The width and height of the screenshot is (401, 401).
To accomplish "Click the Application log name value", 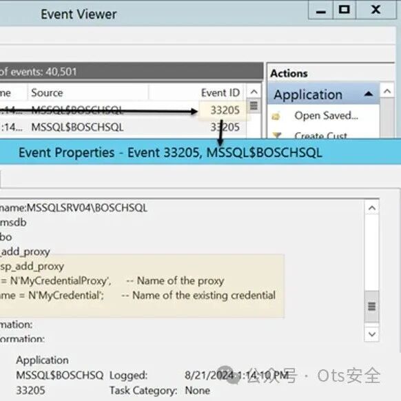I will (x=42, y=360).
